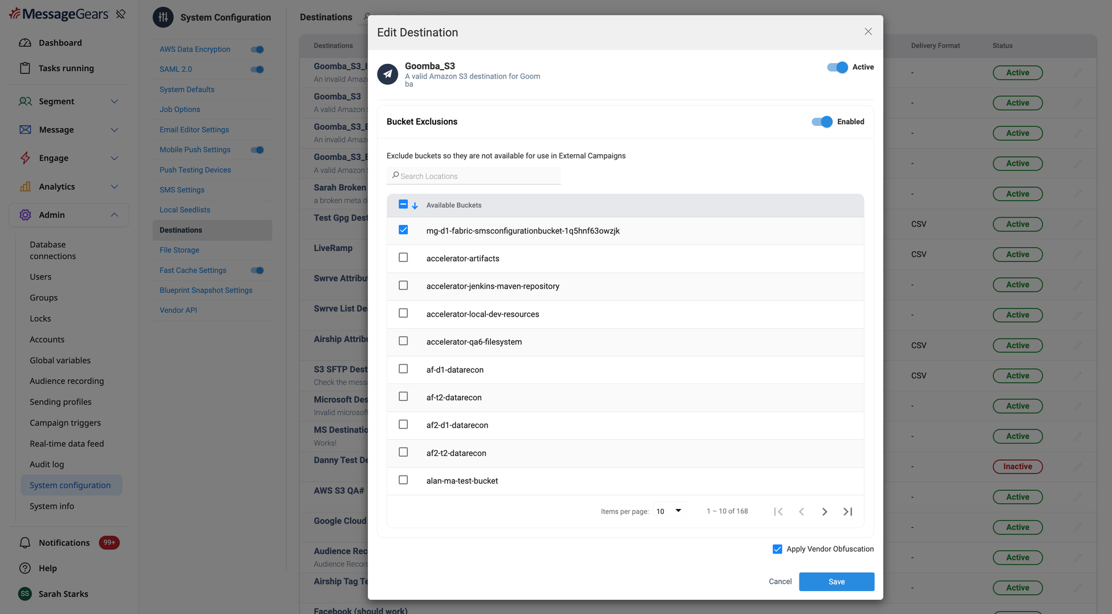Viewport: 1112px width, 614px height.
Task: Open the Items per page dropdown
Action: pyautogui.click(x=669, y=511)
